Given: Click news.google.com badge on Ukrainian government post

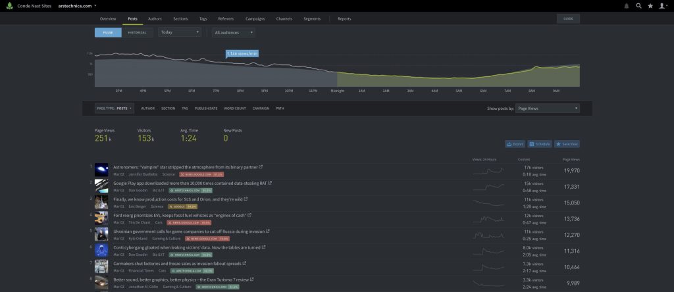Looking at the screenshot, I should coord(207,239).
